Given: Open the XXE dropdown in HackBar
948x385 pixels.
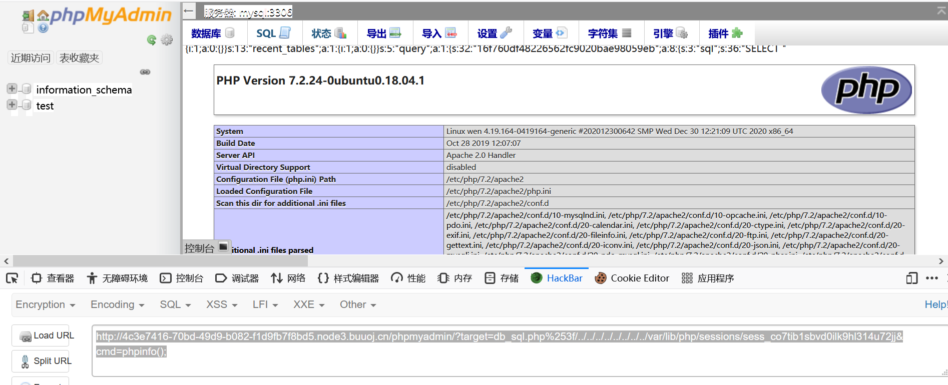Looking at the screenshot, I should point(309,304).
